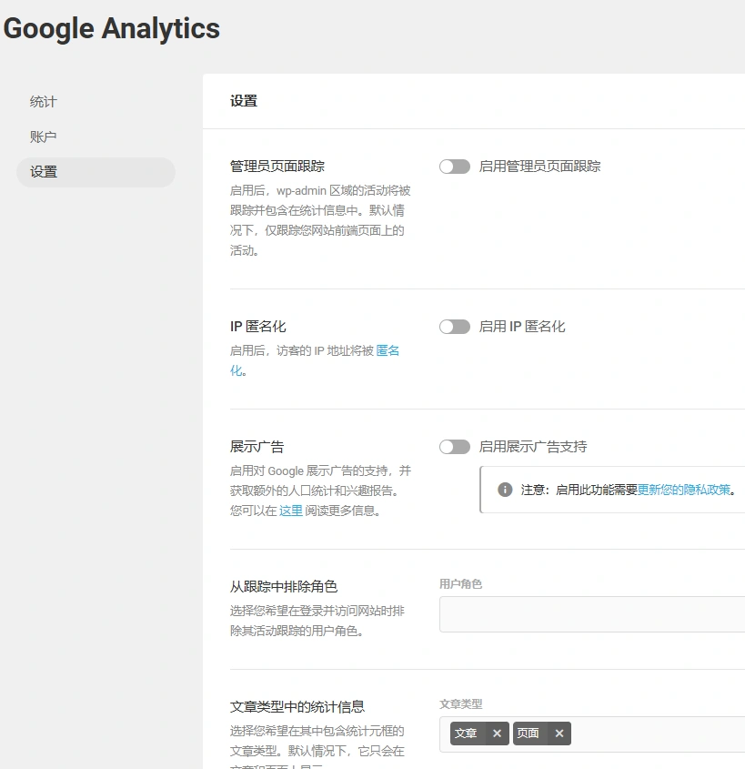The height and width of the screenshot is (769, 745).
Task: Click the info icon in the notice box
Action: tap(506, 490)
